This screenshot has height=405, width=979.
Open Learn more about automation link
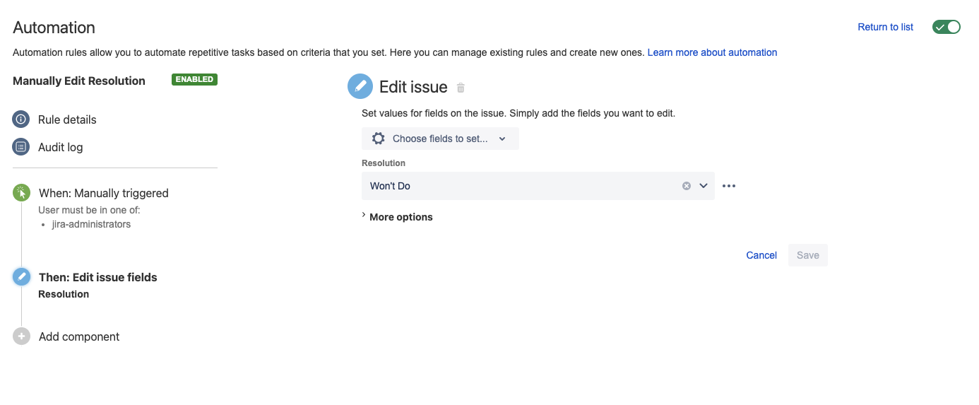pos(712,52)
